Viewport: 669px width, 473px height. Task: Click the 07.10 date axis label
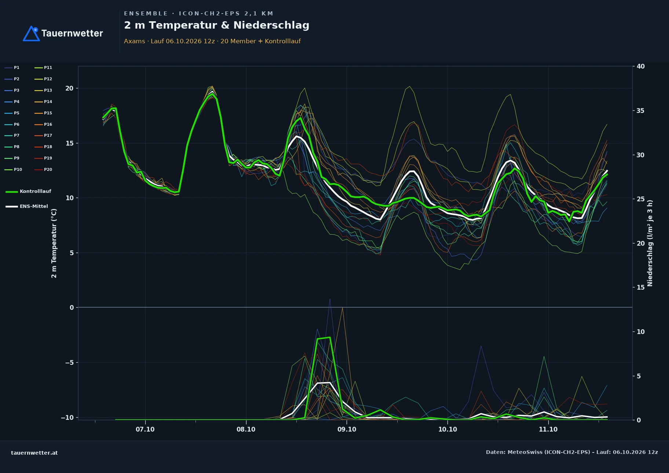pyautogui.click(x=145, y=429)
